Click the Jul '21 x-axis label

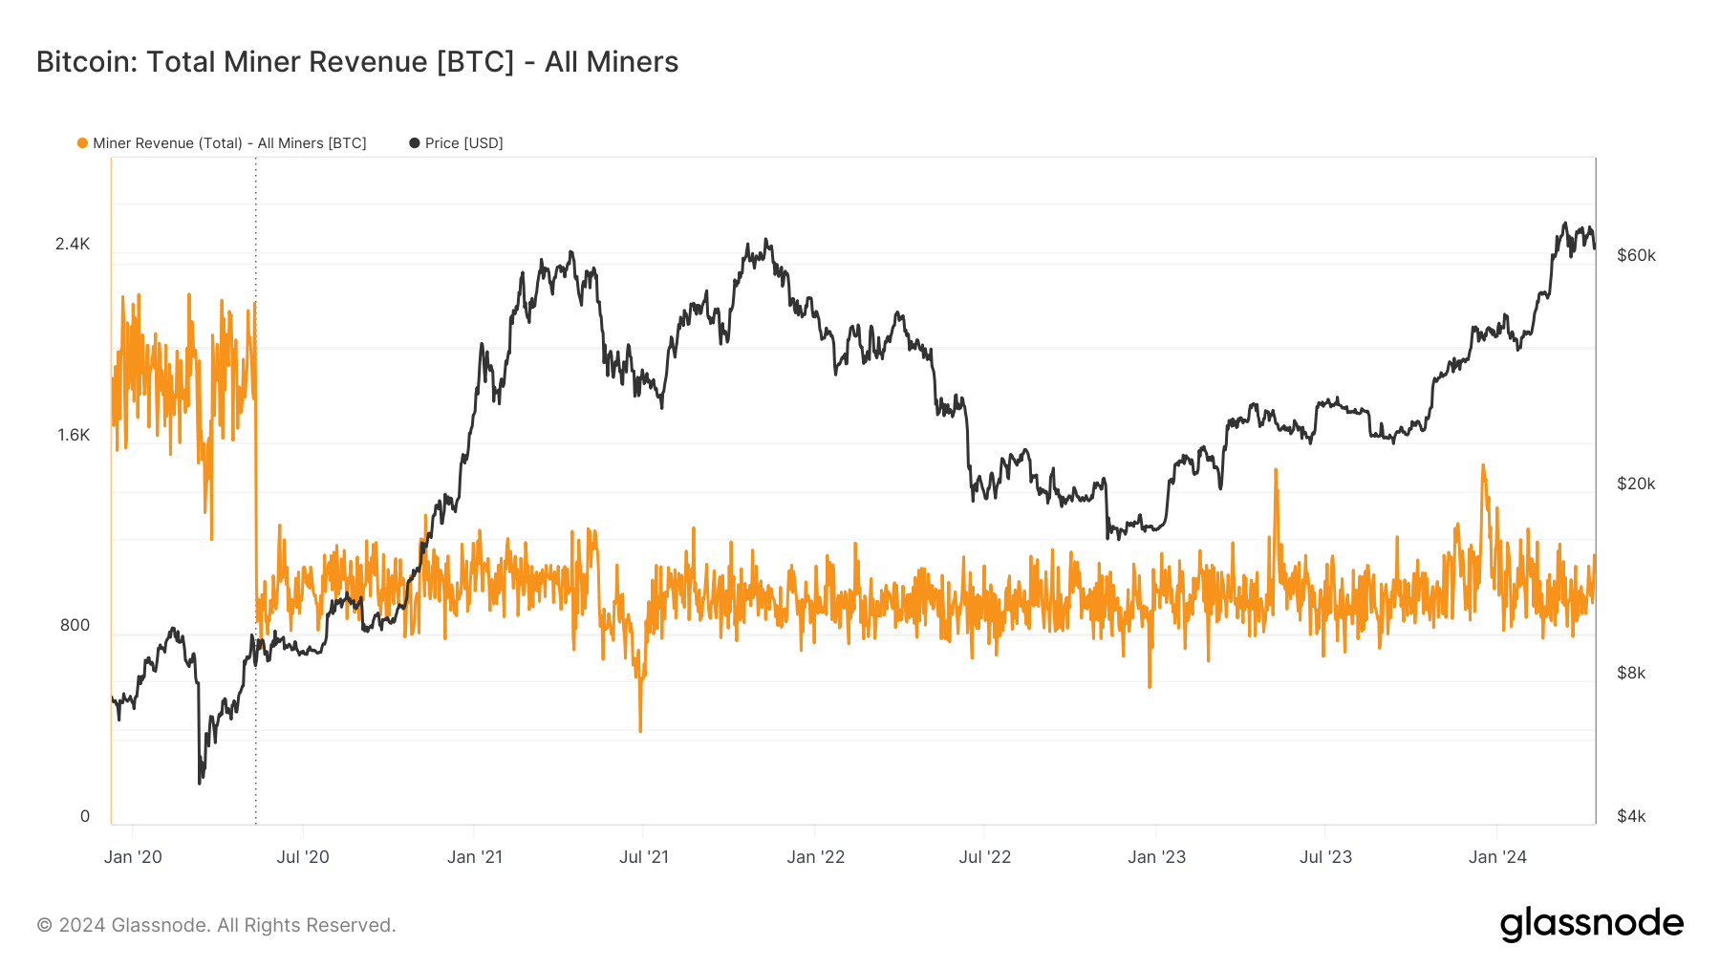[644, 857]
